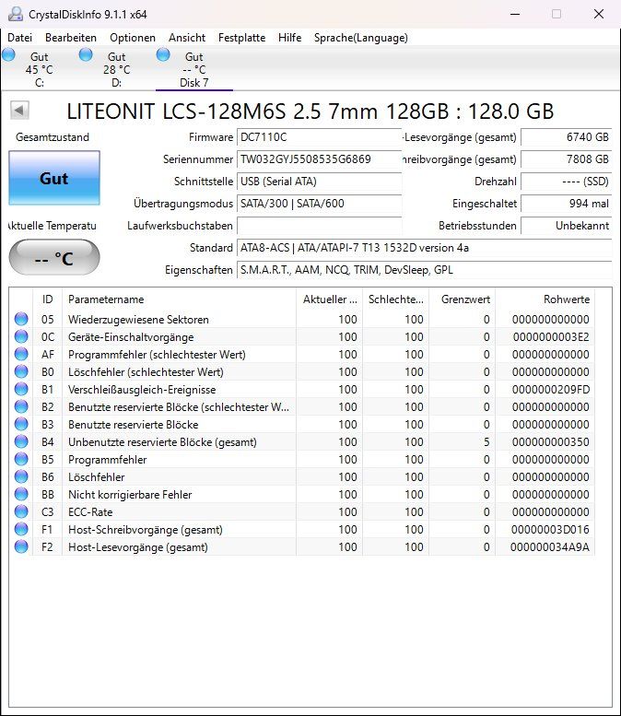Minimize the CrystalDiskInfo window

click(x=515, y=14)
